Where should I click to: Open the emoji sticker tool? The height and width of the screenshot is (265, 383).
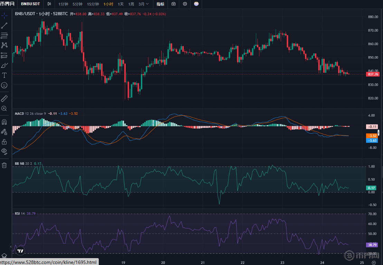click(4, 85)
